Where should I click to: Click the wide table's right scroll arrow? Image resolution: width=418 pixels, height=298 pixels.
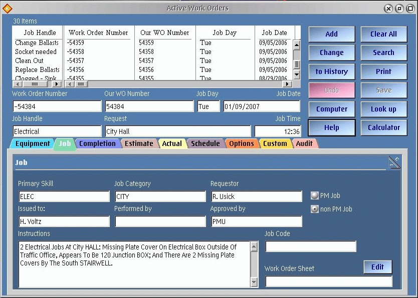(287, 84)
